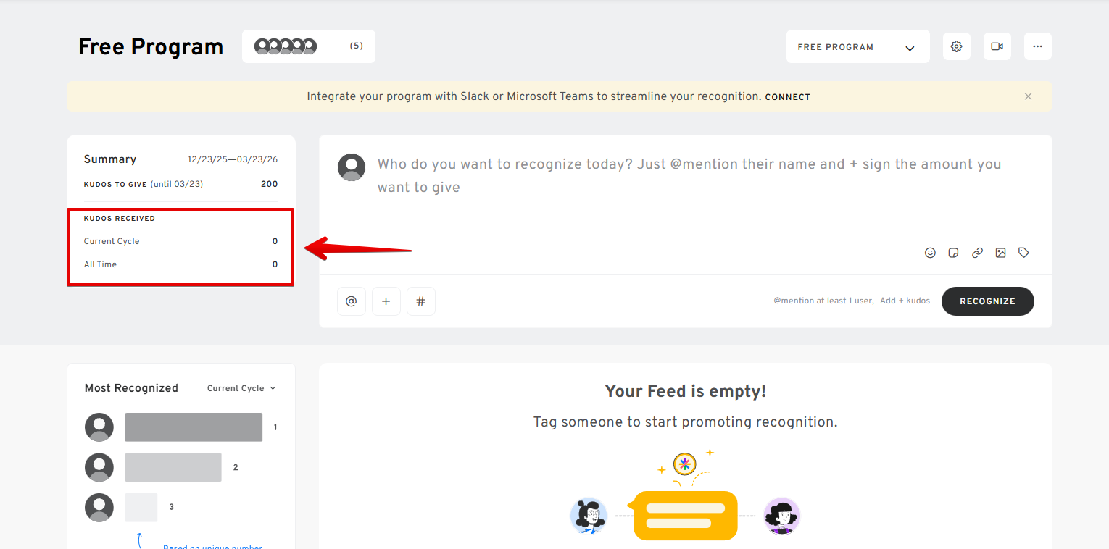The width and height of the screenshot is (1109, 549).
Task: Click the video camera icon
Action: pos(997,46)
